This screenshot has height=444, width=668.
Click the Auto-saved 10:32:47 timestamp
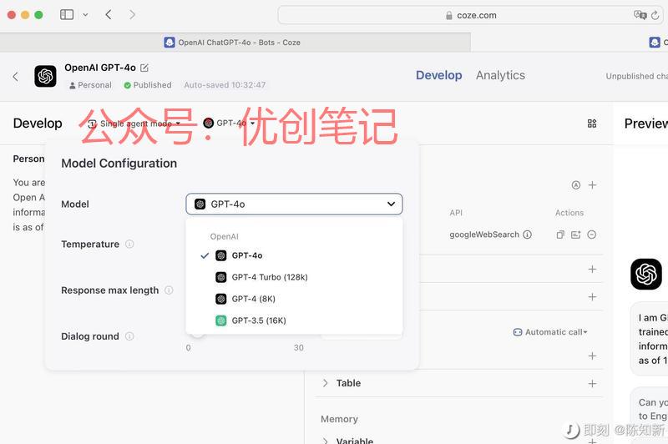click(225, 85)
